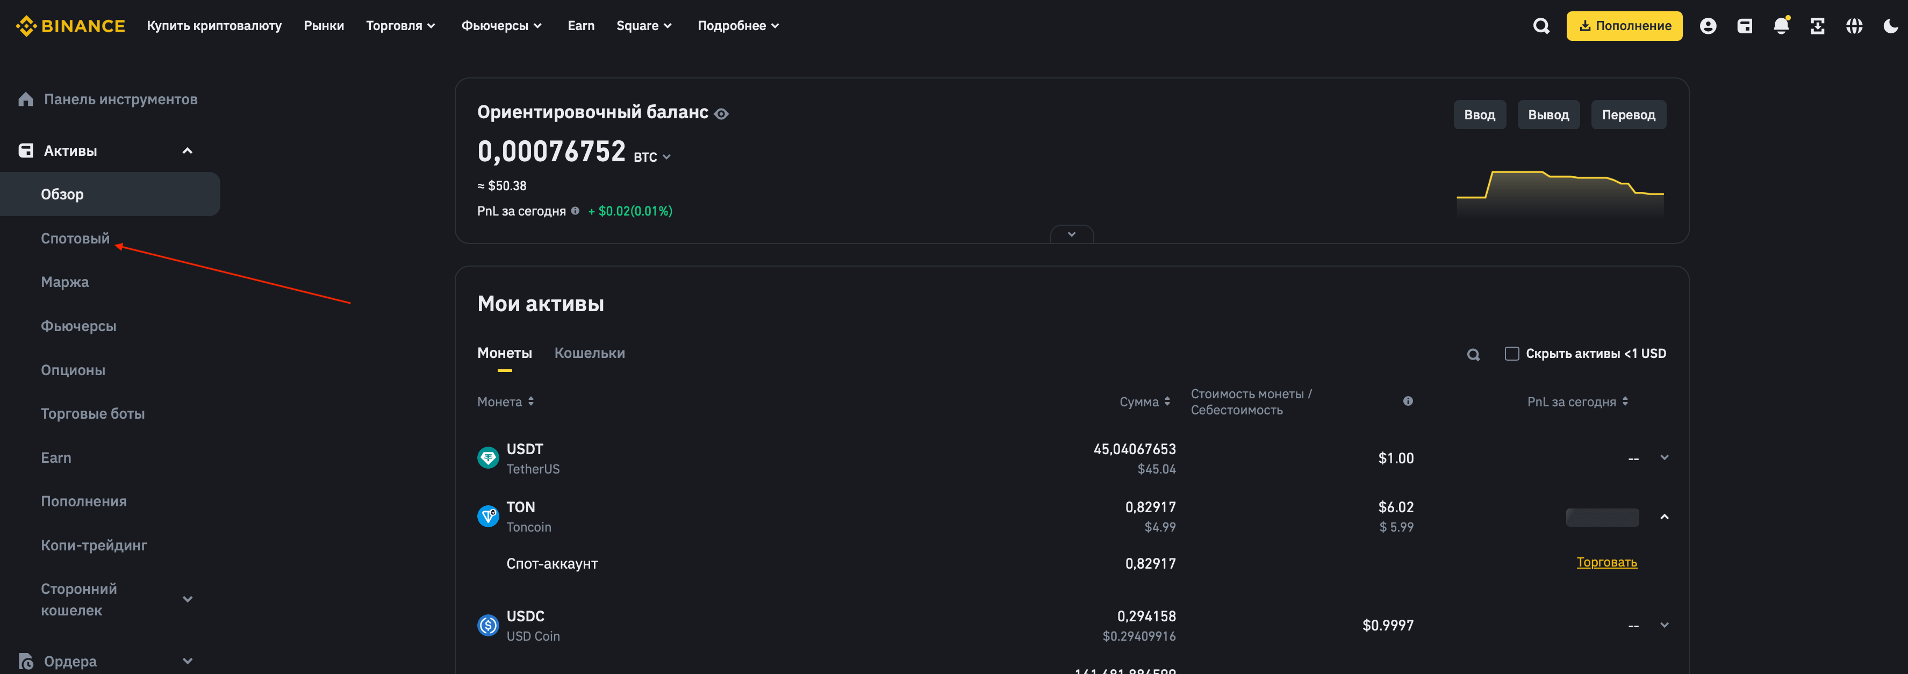Open the Square dropdown menu
The image size is (1908, 674).
[x=644, y=26]
